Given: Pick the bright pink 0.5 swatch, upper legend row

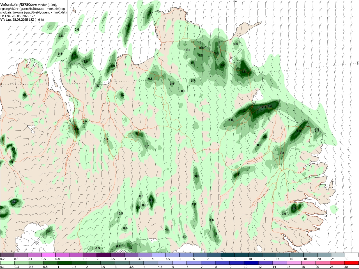Looking at the screenshot, I should pos(49,255).
